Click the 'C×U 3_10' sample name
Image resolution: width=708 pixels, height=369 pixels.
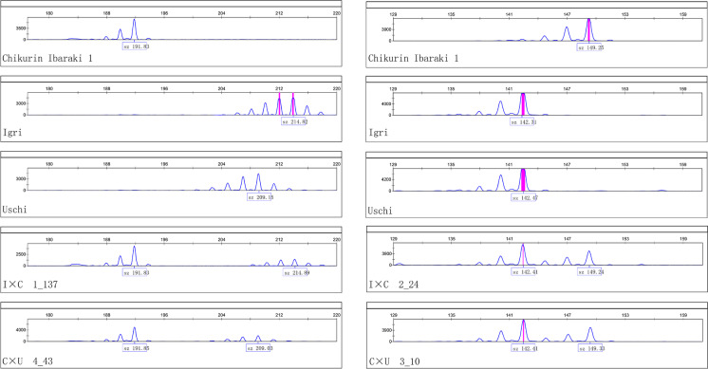(394, 361)
